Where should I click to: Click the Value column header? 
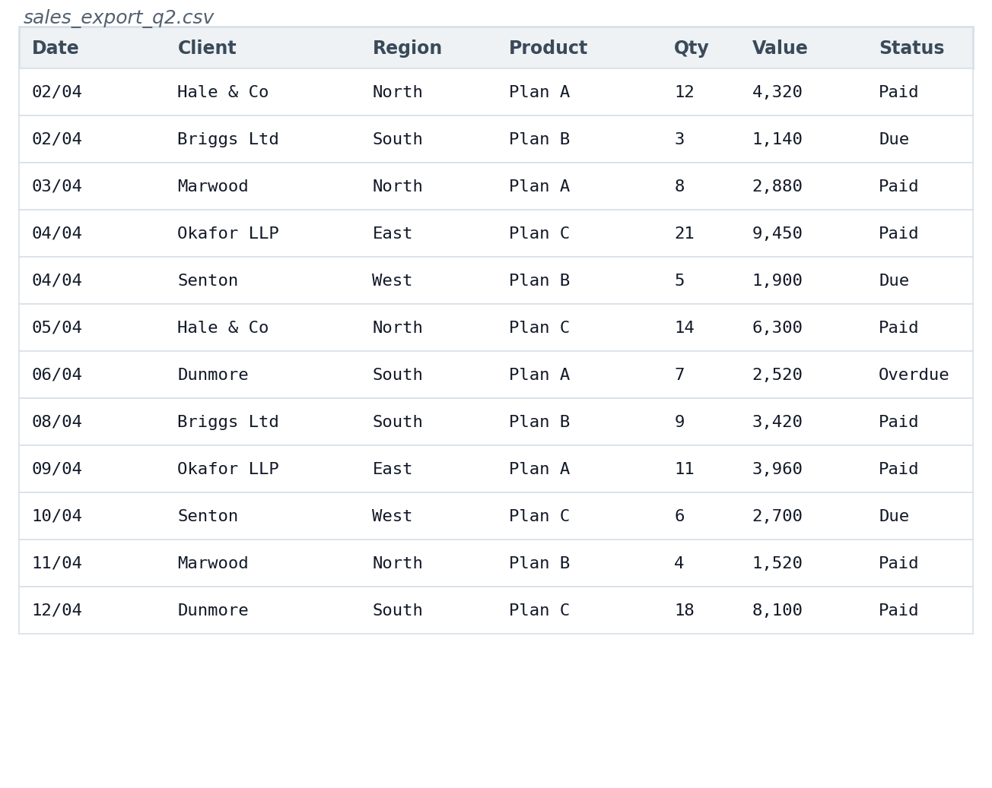[x=780, y=49]
